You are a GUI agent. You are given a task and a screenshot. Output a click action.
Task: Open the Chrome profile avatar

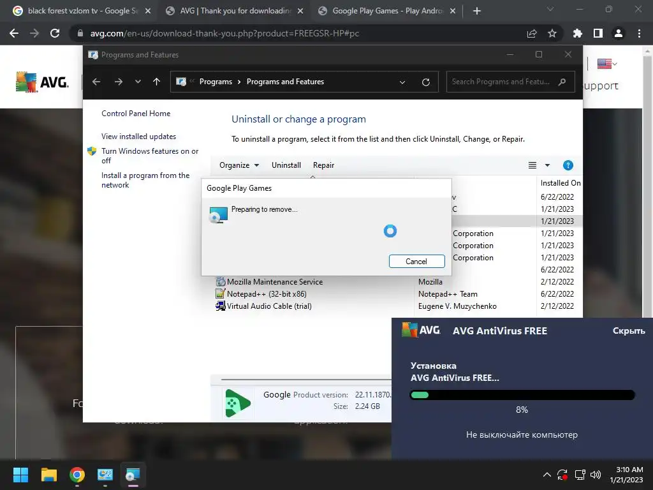[619, 33]
